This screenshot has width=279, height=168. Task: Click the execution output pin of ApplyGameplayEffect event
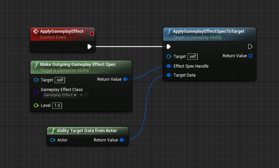90,47
